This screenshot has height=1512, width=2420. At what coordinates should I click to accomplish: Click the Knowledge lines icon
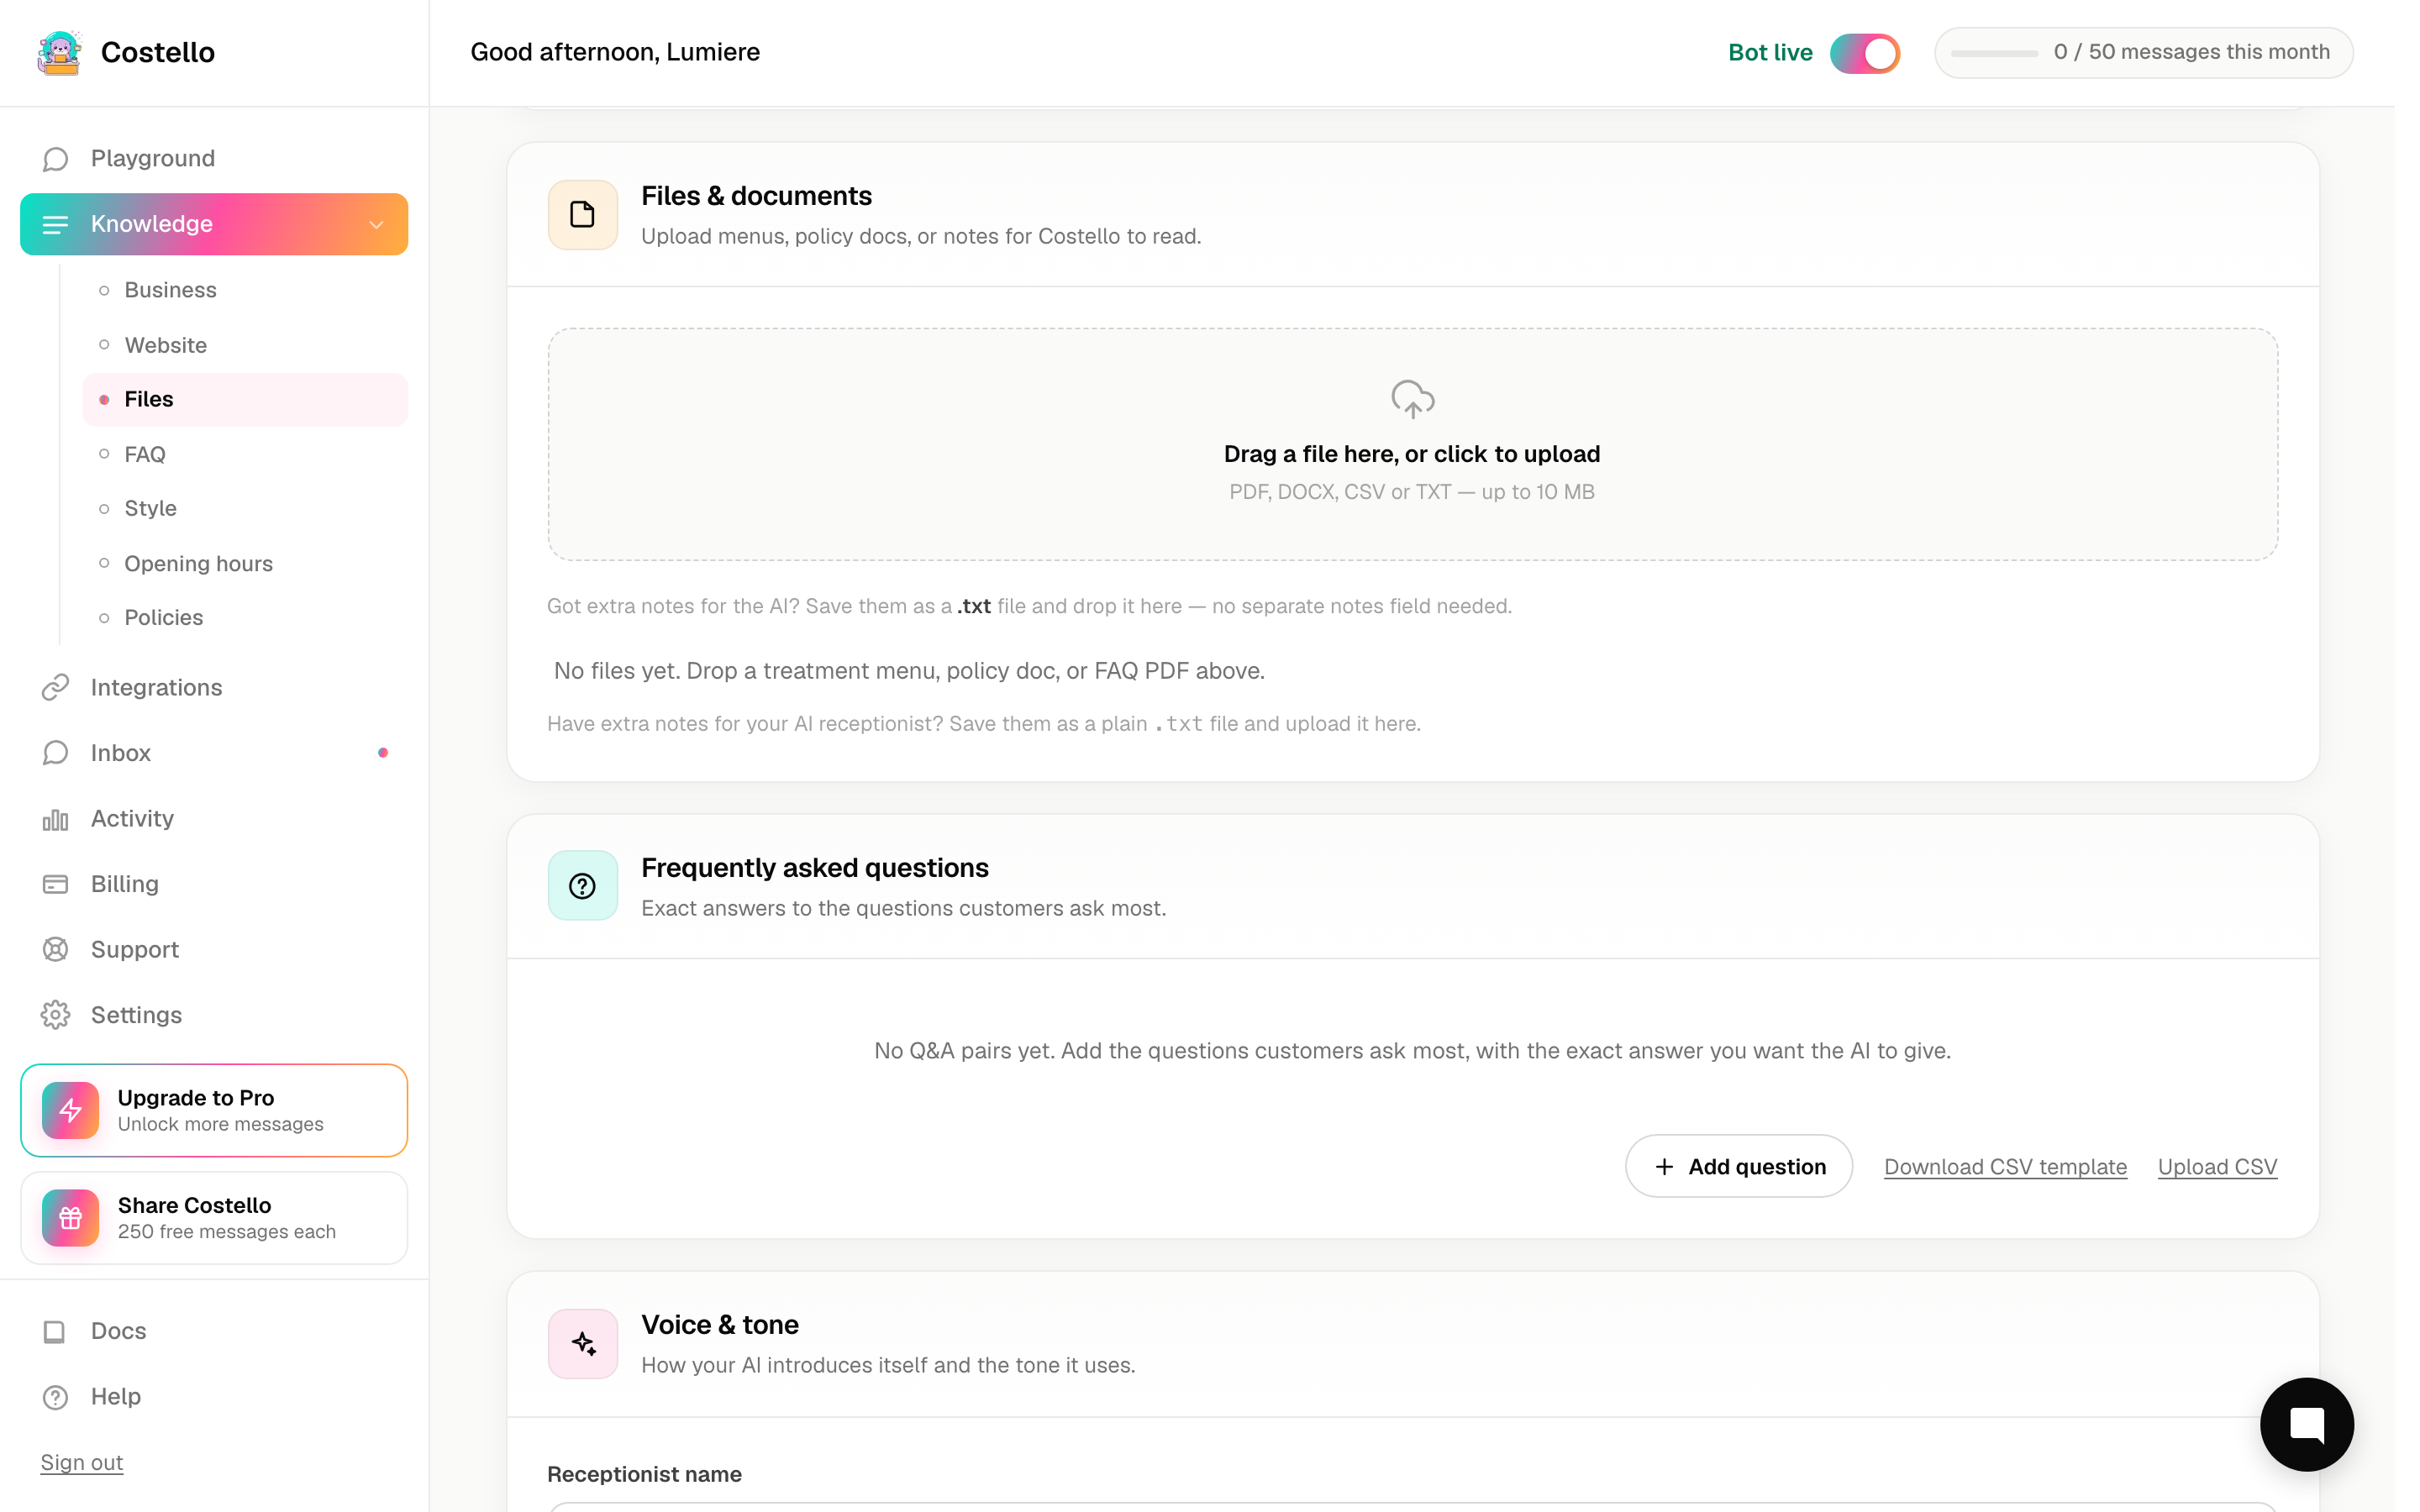coord(55,224)
